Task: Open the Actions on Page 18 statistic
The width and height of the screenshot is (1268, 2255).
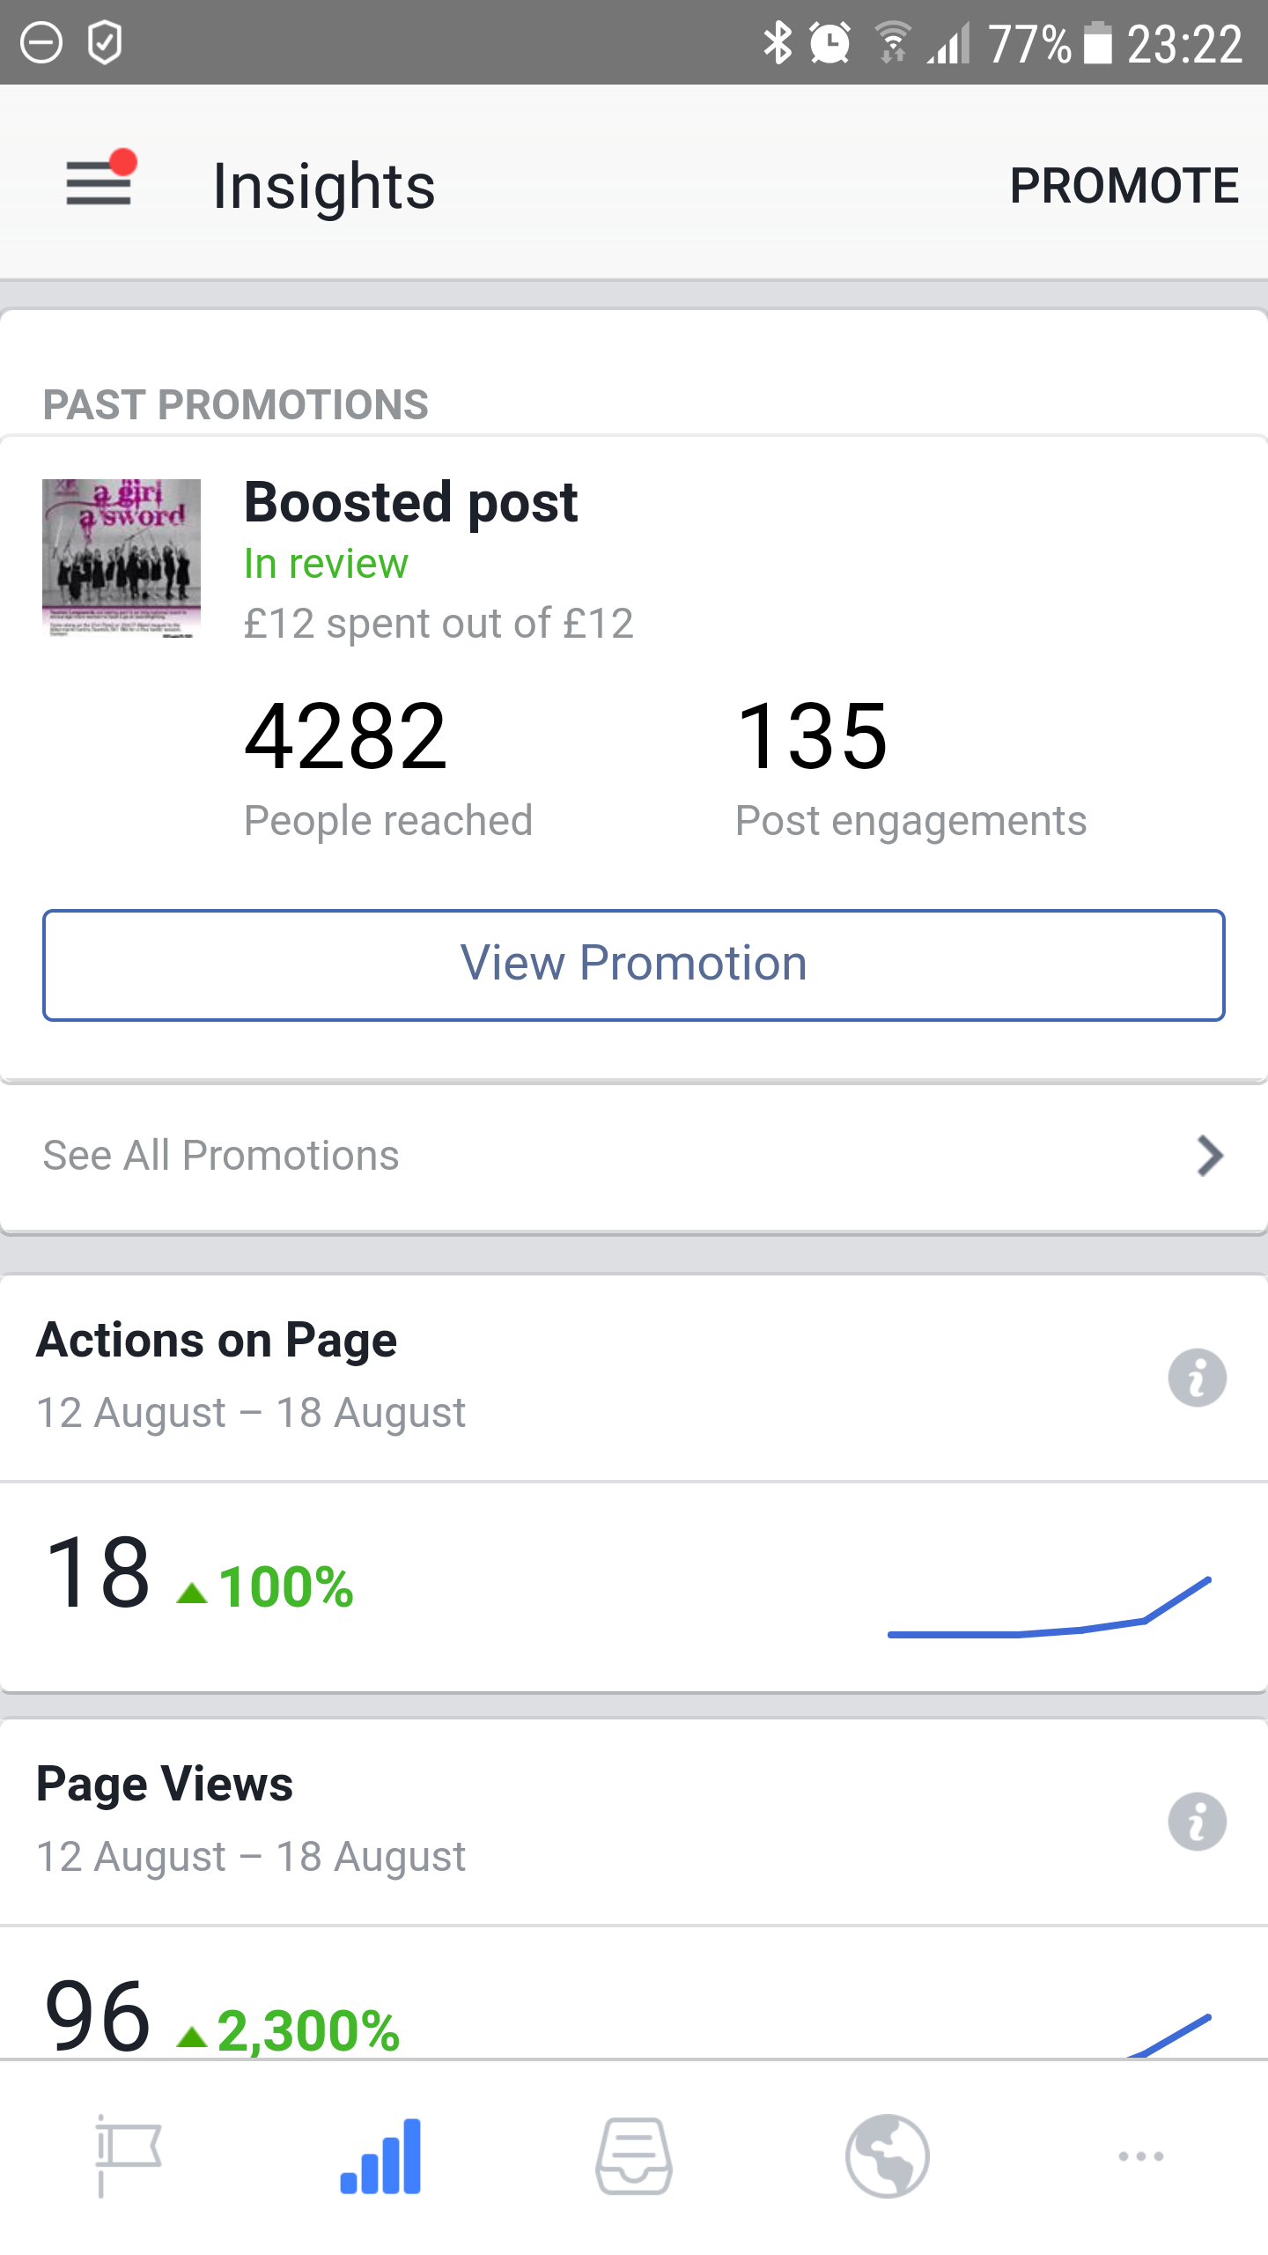Action: point(99,1573)
